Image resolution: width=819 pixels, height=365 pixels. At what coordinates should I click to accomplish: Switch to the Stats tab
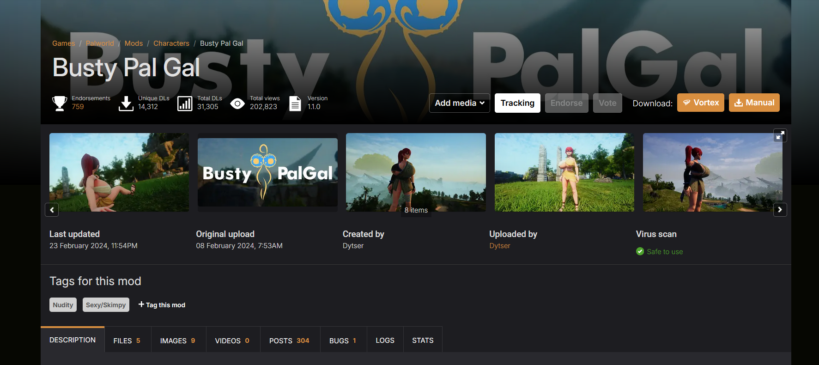pos(423,340)
